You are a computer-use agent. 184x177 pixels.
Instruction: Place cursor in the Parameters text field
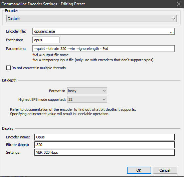tap(104, 49)
